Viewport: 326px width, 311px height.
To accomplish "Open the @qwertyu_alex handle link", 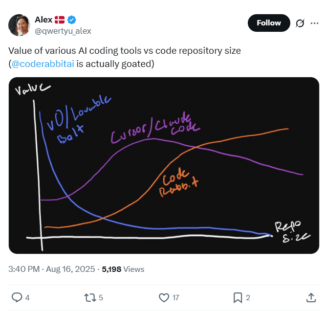I will pos(63,31).
